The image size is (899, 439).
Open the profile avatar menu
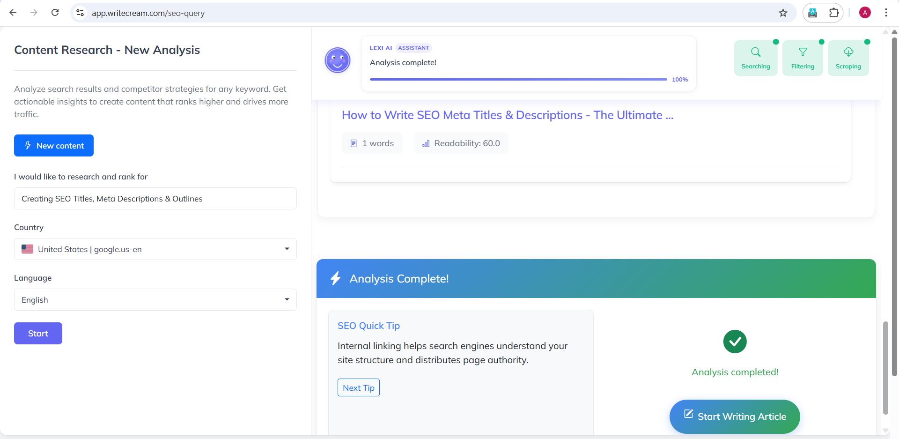tap(865, 13)
